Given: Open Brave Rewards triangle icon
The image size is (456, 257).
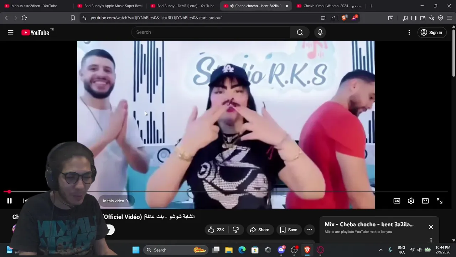Looking at the screenshot, I should click(354, 18).
